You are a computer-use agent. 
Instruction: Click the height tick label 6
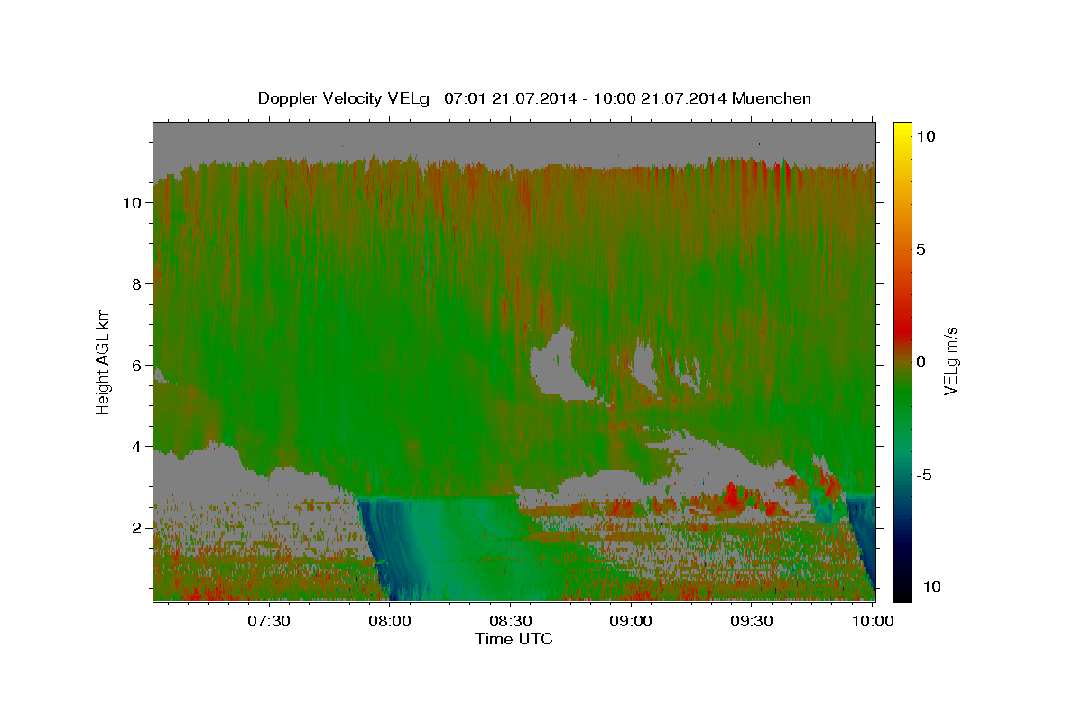point(138,366)
